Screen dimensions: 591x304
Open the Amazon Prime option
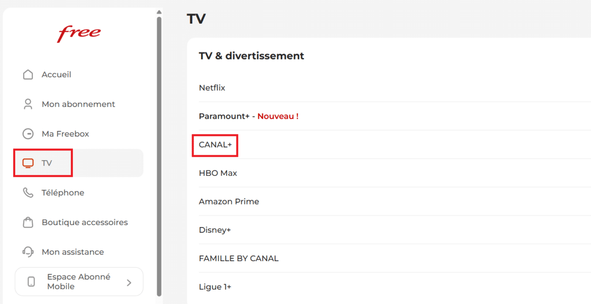pyautogui.click(x=229, y=201)
